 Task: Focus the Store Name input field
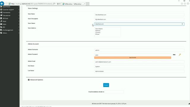pyautogui.click(x=139, y=15)
